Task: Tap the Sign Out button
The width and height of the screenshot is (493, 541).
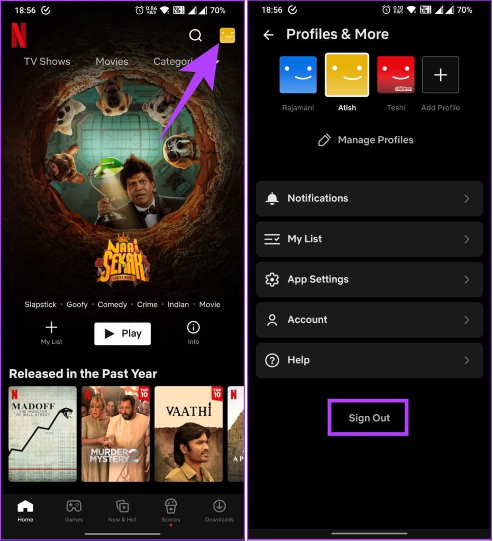Action: (368, 418)
